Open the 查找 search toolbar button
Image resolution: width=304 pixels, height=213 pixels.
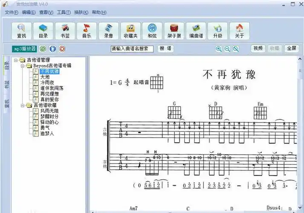21,31
